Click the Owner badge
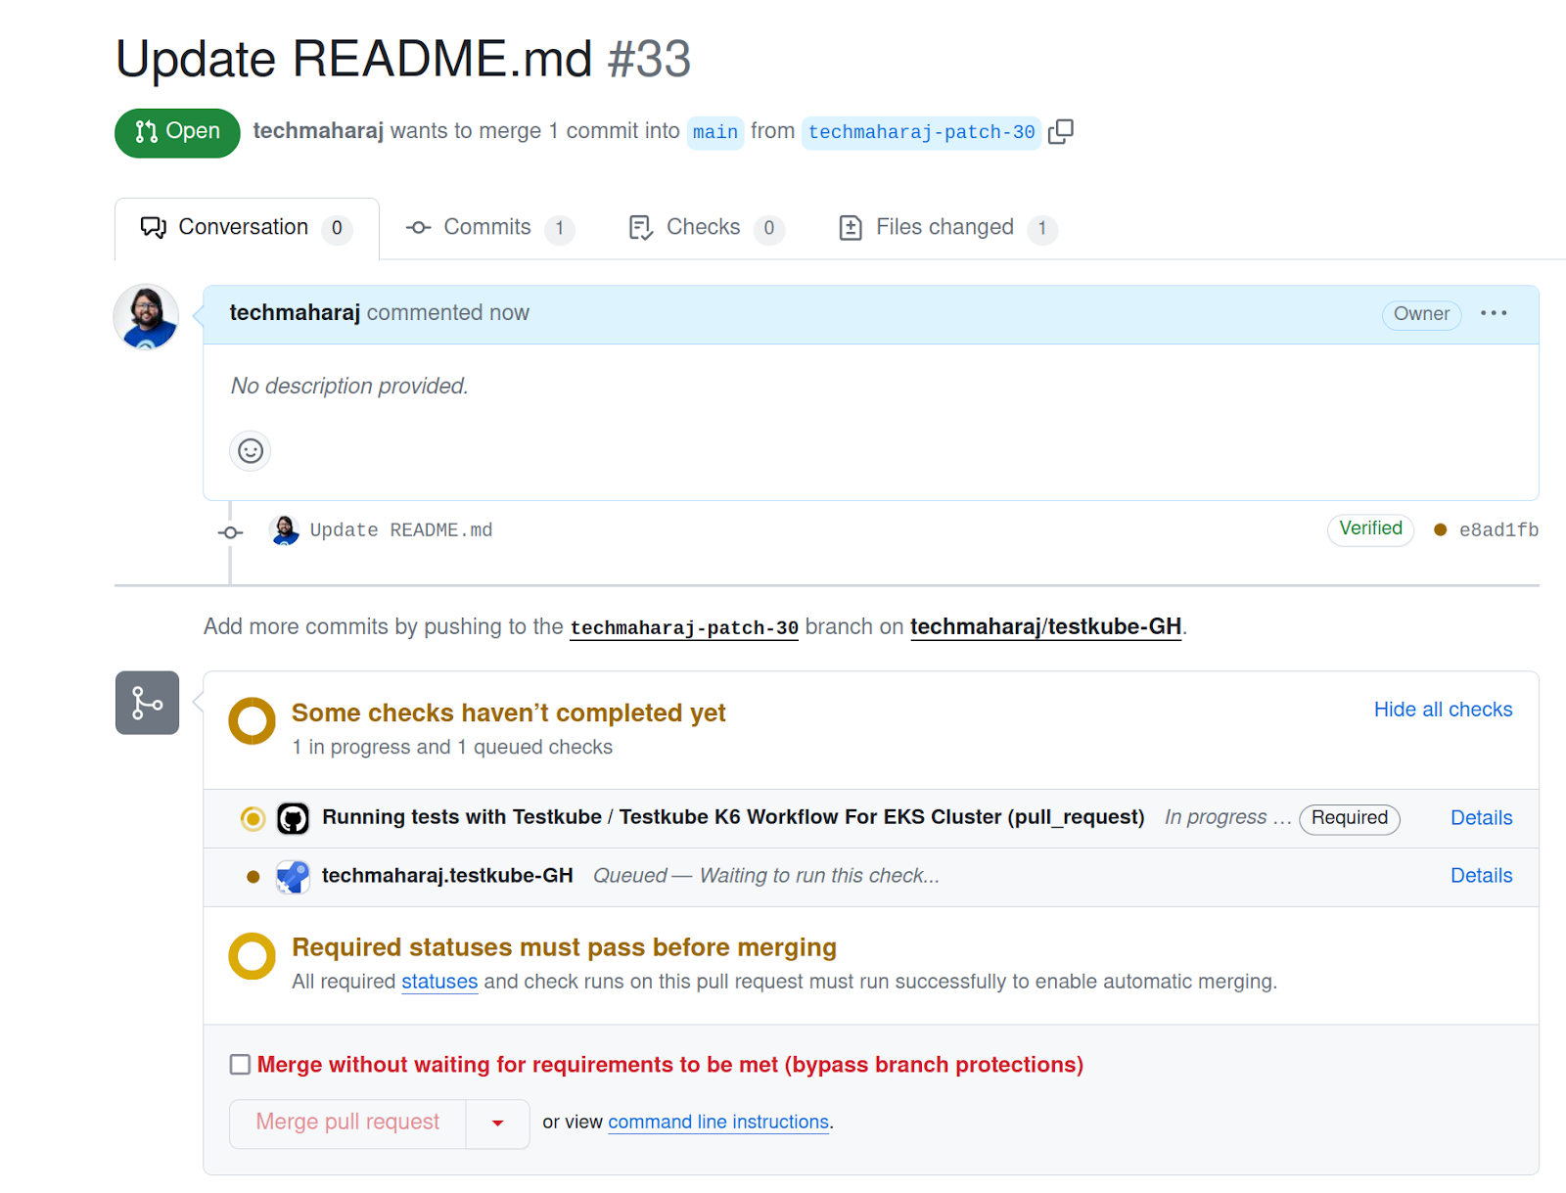This screenshot has height=1193, width=1566. (1421, 314)
